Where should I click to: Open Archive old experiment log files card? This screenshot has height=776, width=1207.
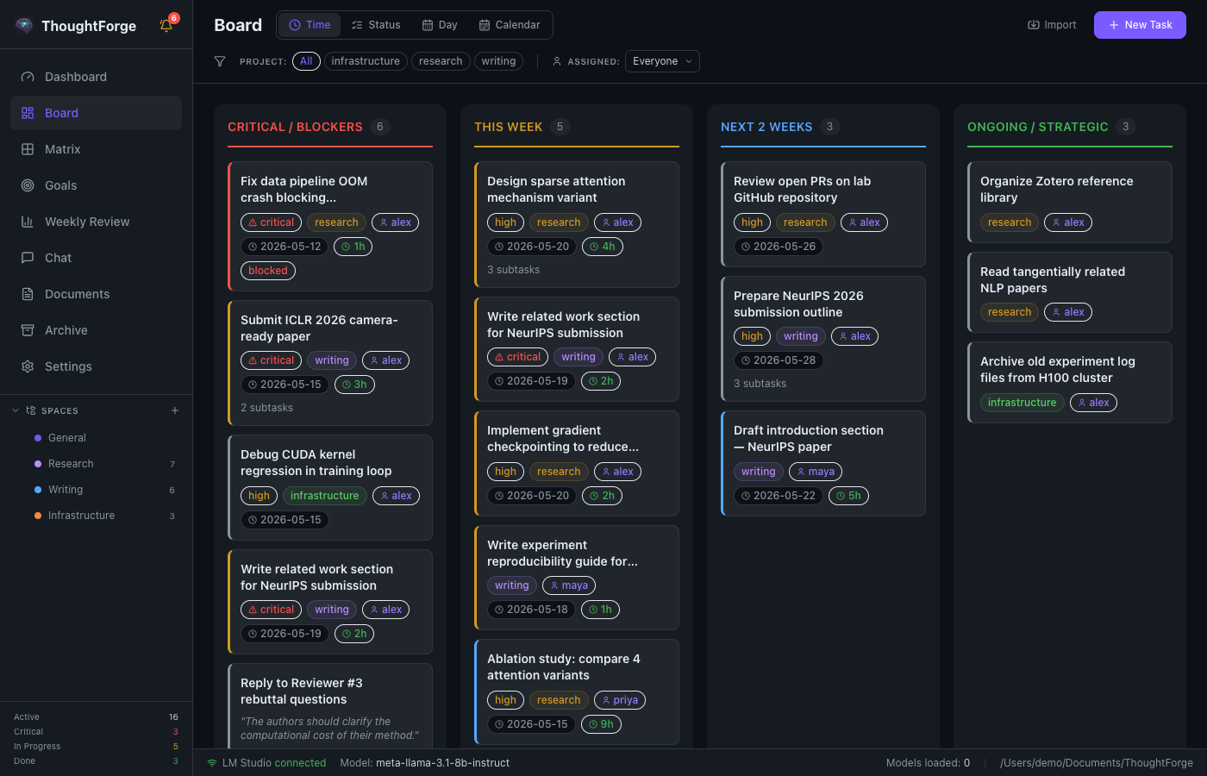1070,382
